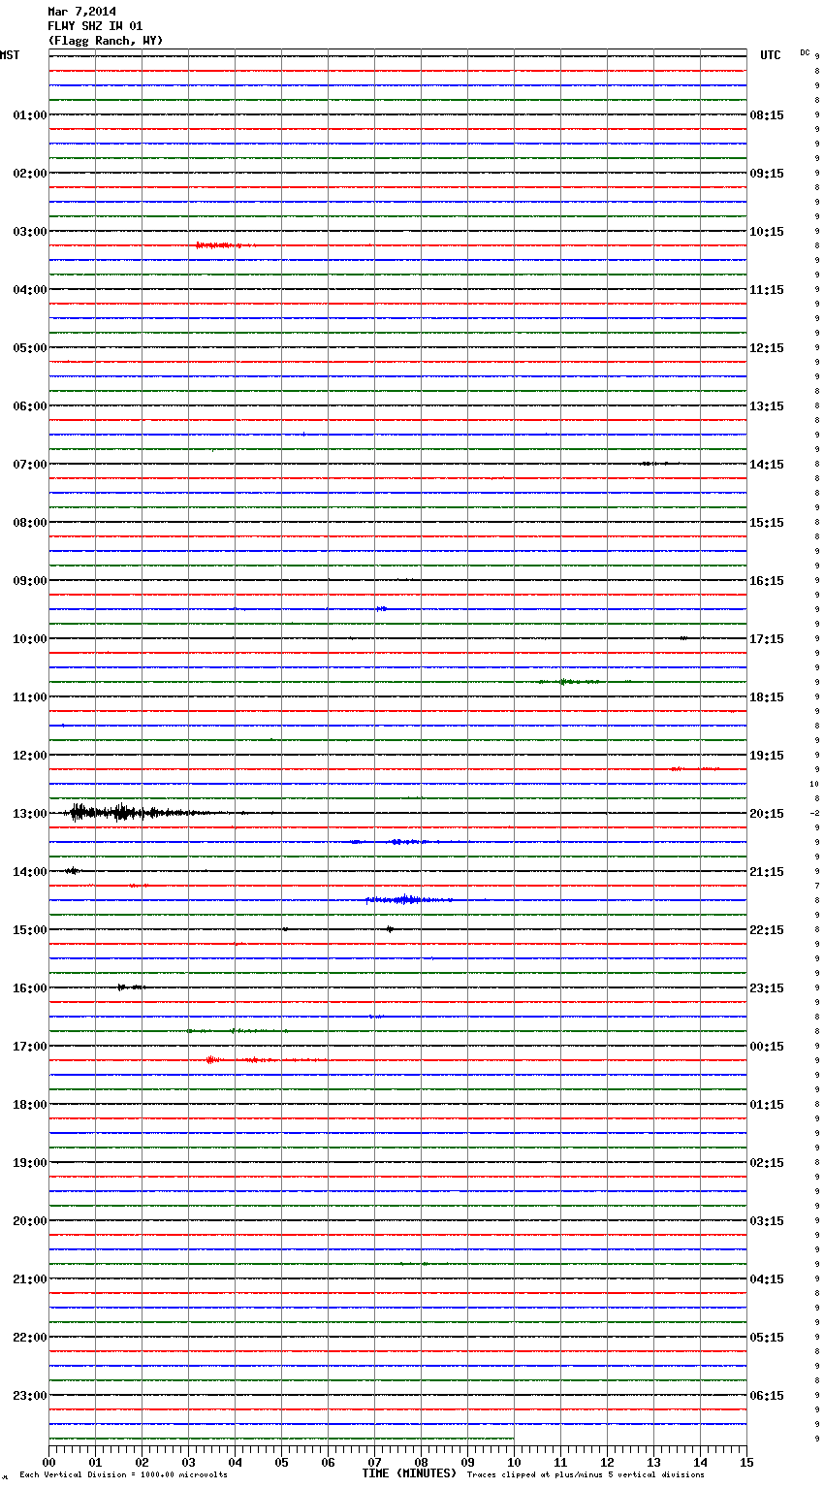Click the "MST" time zone header

coord(10,55)
